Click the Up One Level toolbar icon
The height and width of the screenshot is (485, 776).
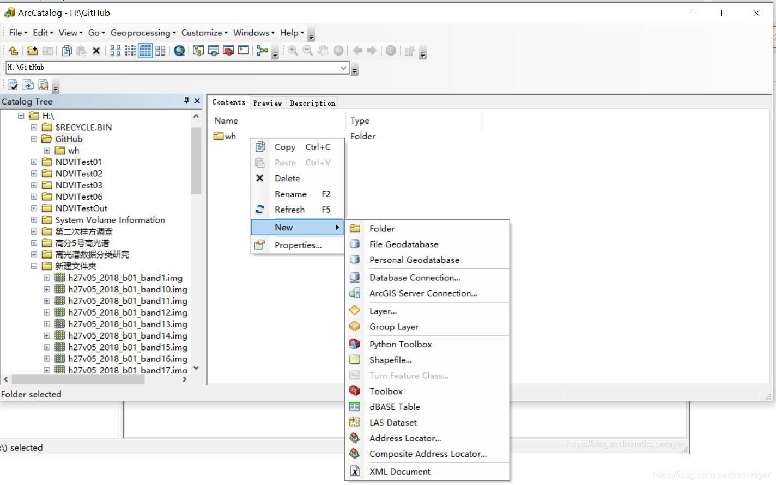pos(14,51)
